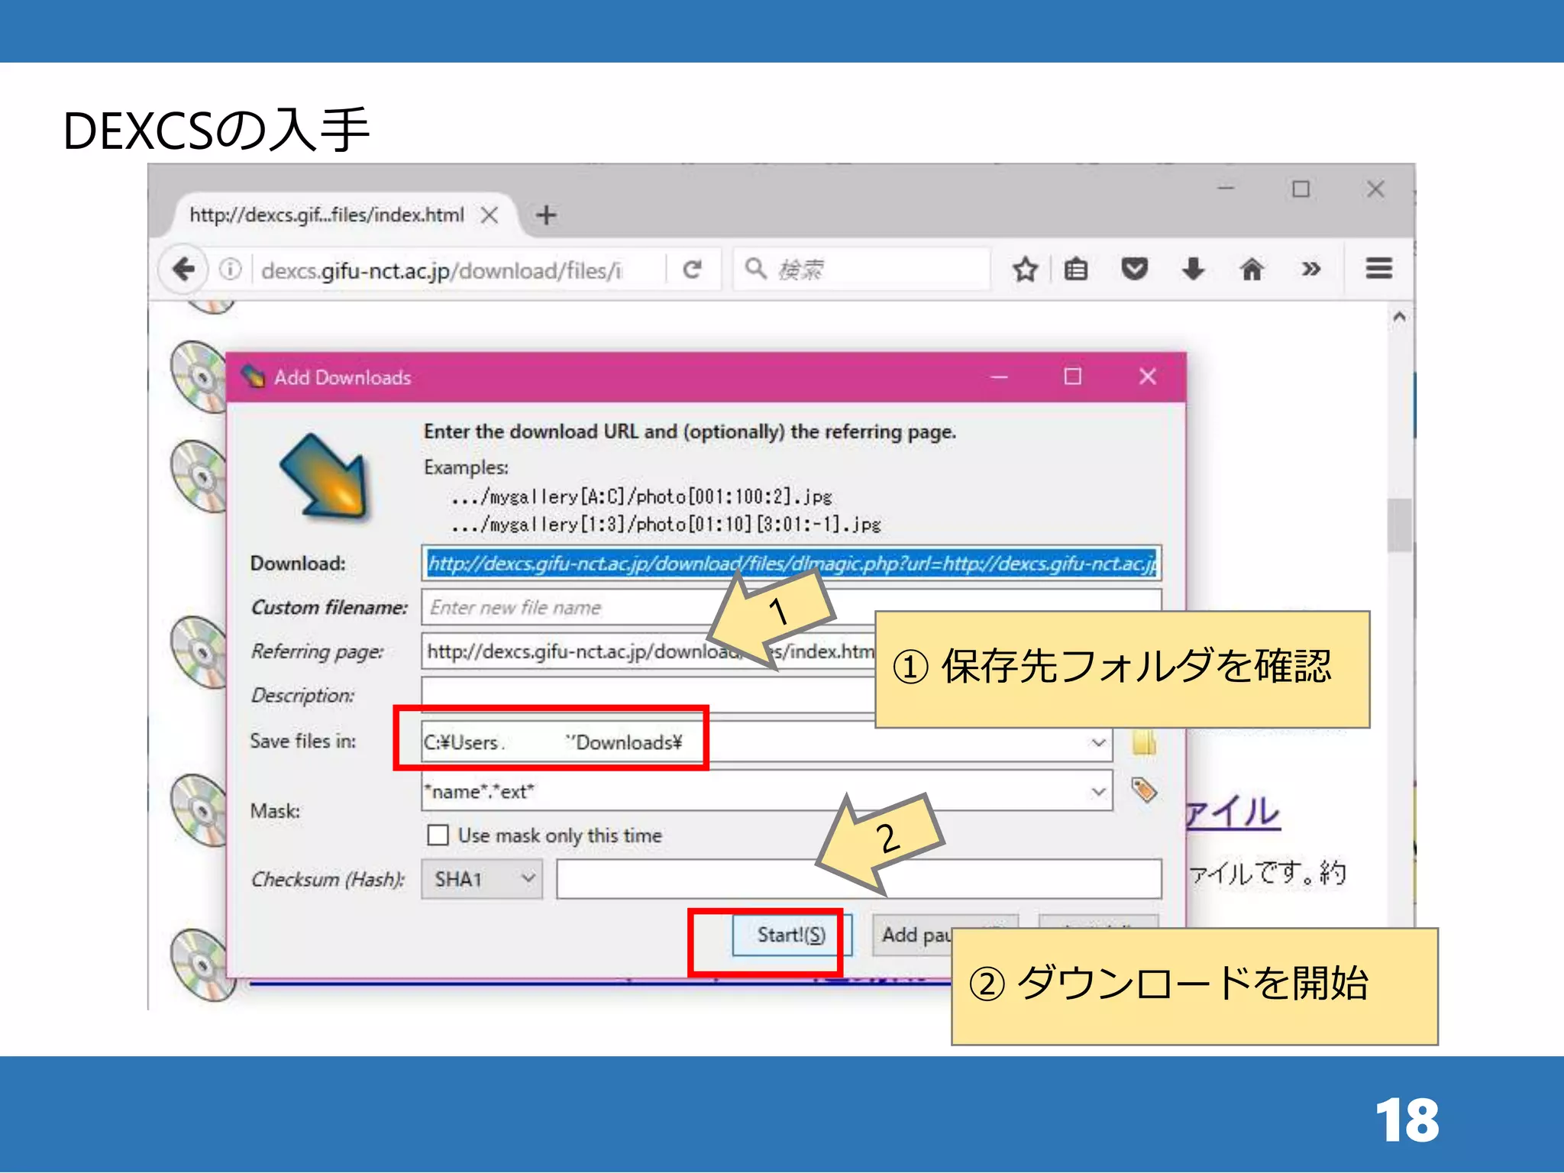
Task: Click the Firefox back arrow button
Action: click(183, 269)
